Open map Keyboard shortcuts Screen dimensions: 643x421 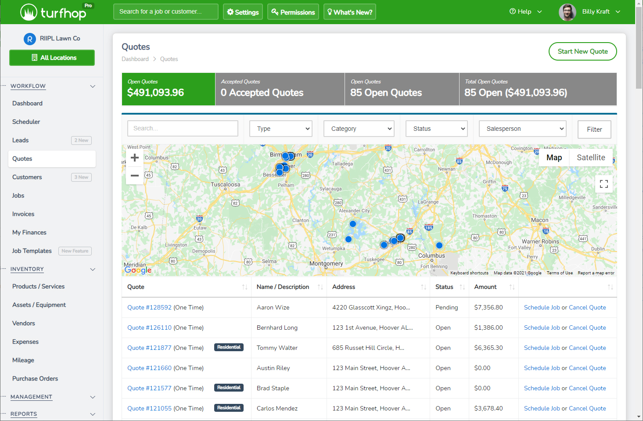tap(469, 273)
